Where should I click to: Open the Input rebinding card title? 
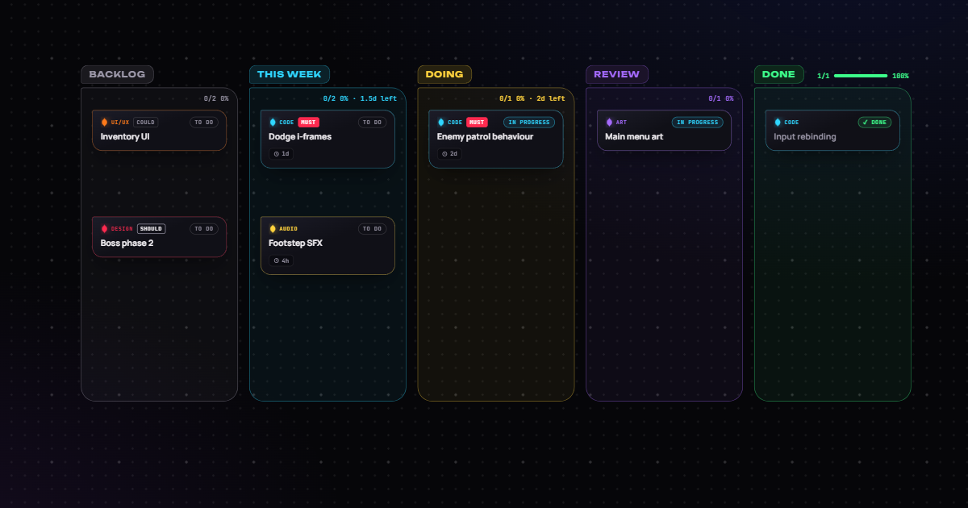(x=805, y=137)
